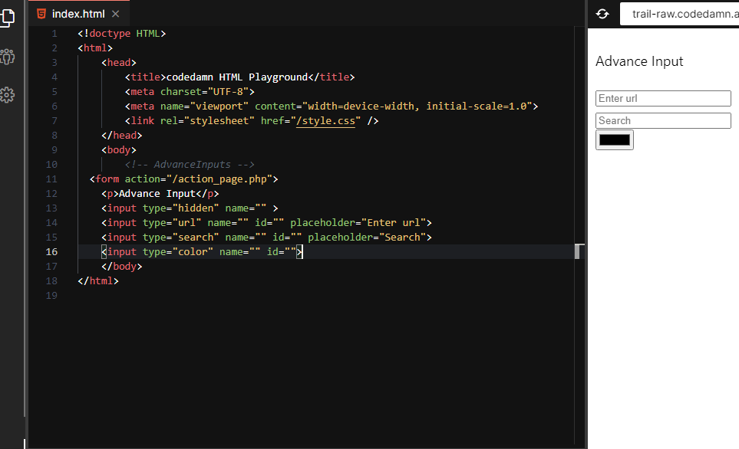This screenshot has height=449, width=739.
Task: Focus the Enter url input field
Action: tap(663, 98)
